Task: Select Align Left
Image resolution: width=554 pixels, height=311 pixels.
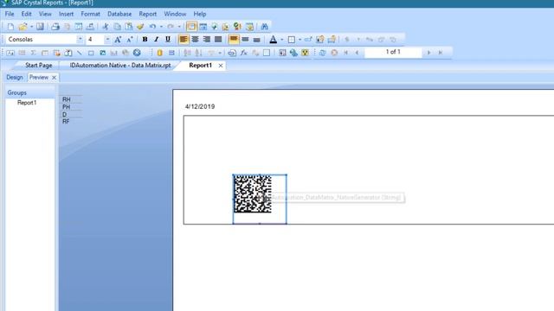Action: coord(184,39)
